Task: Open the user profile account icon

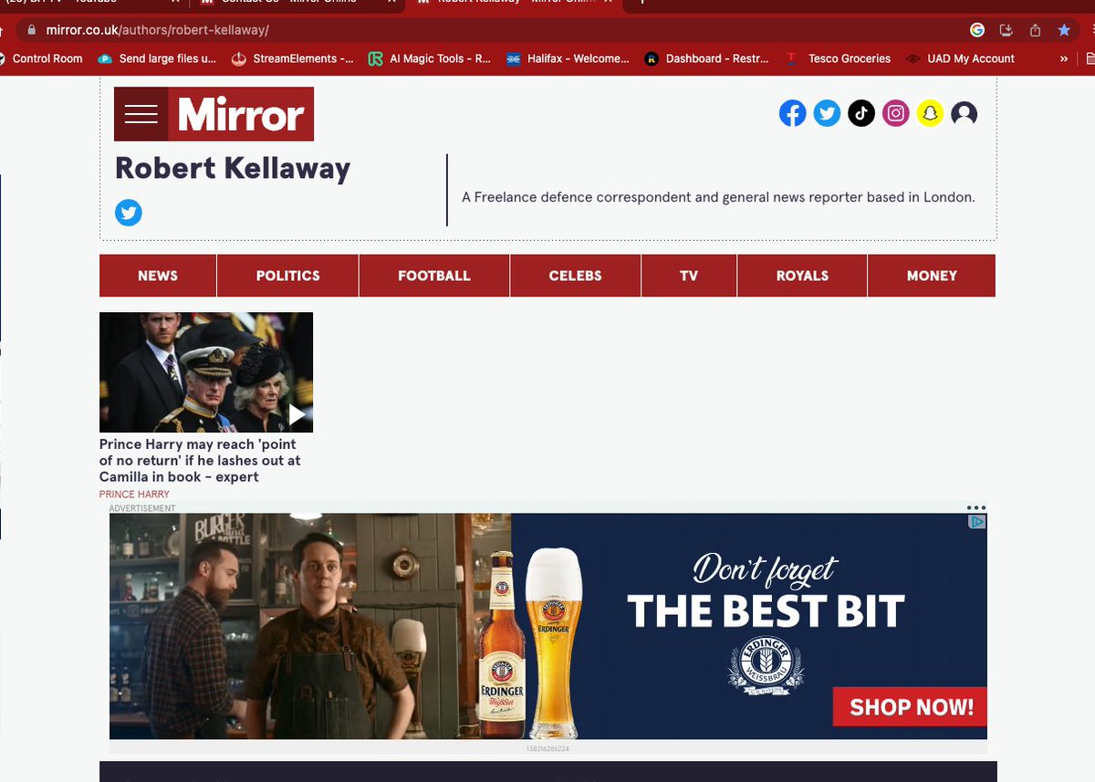Action: coord(965,113)
